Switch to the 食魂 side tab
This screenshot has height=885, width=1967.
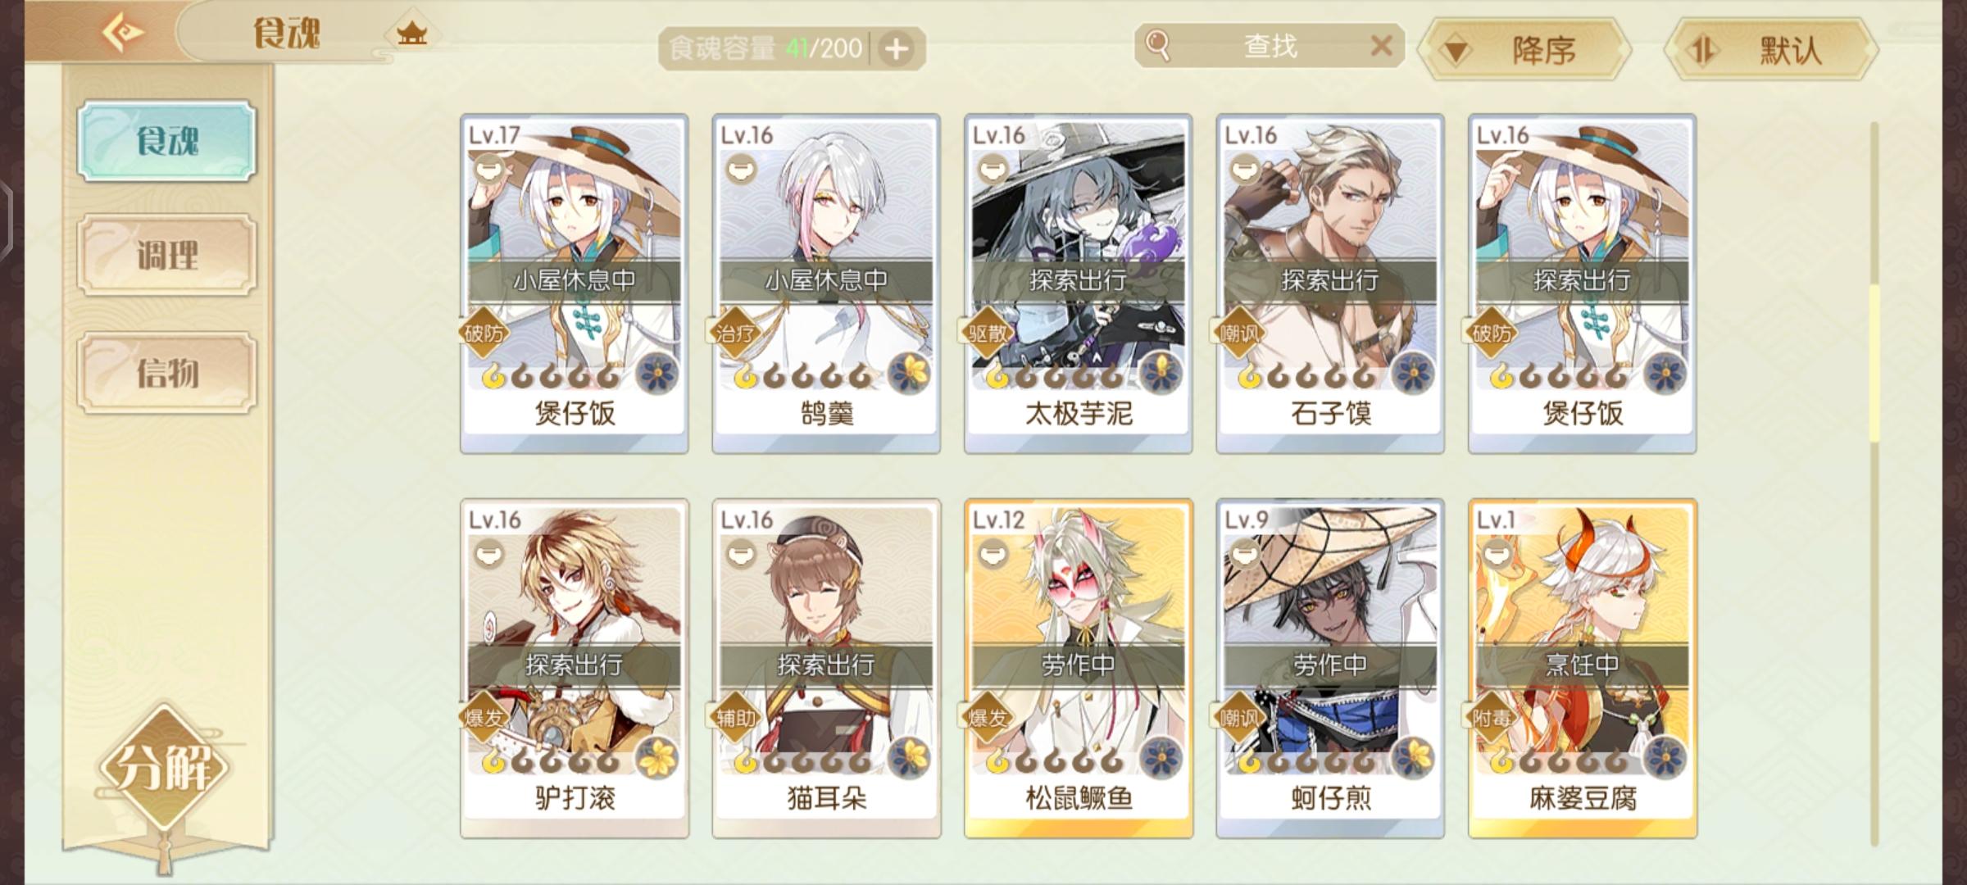pos(167,141)
